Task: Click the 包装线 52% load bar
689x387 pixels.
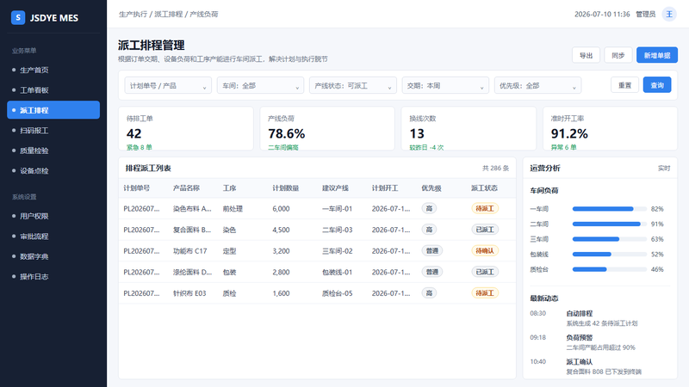Action: (x=609, y=254)
